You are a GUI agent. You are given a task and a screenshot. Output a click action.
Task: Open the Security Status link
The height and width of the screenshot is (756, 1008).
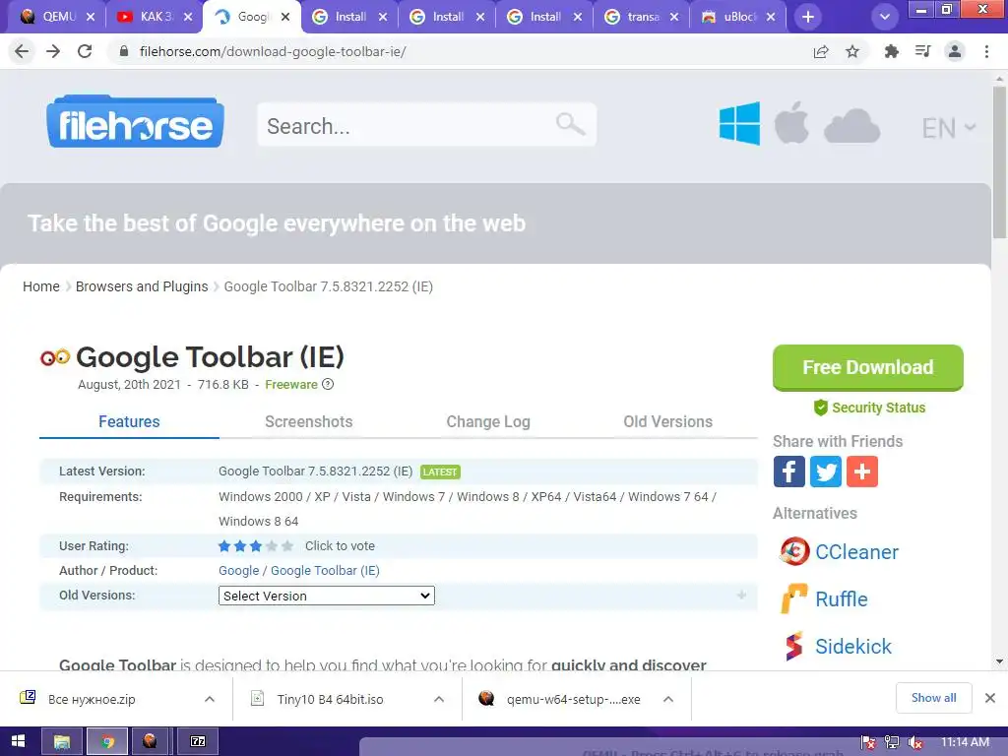click(869, 408)
